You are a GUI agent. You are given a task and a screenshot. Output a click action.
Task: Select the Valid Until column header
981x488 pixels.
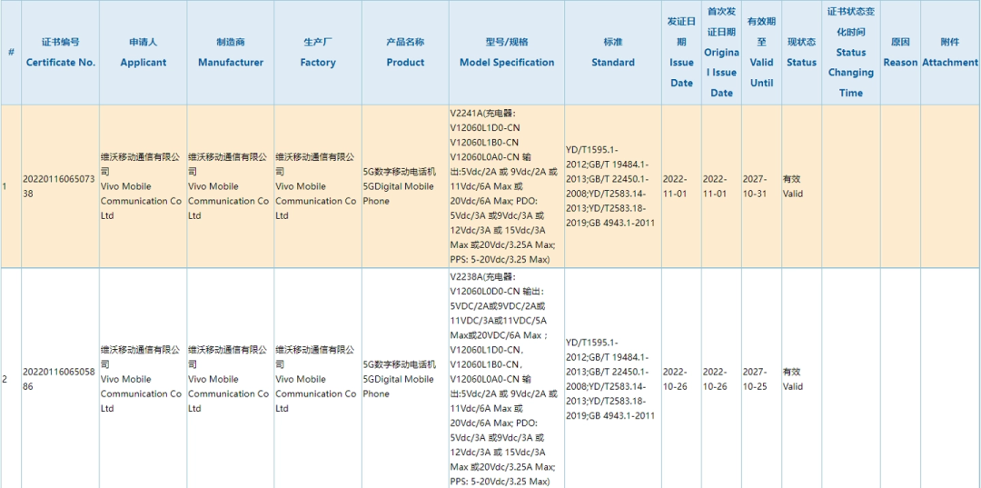[761, 53]
